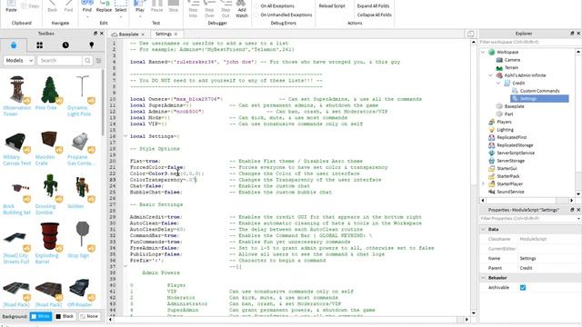
Task: Click the Add Watch icon
Action: (242, 4)
